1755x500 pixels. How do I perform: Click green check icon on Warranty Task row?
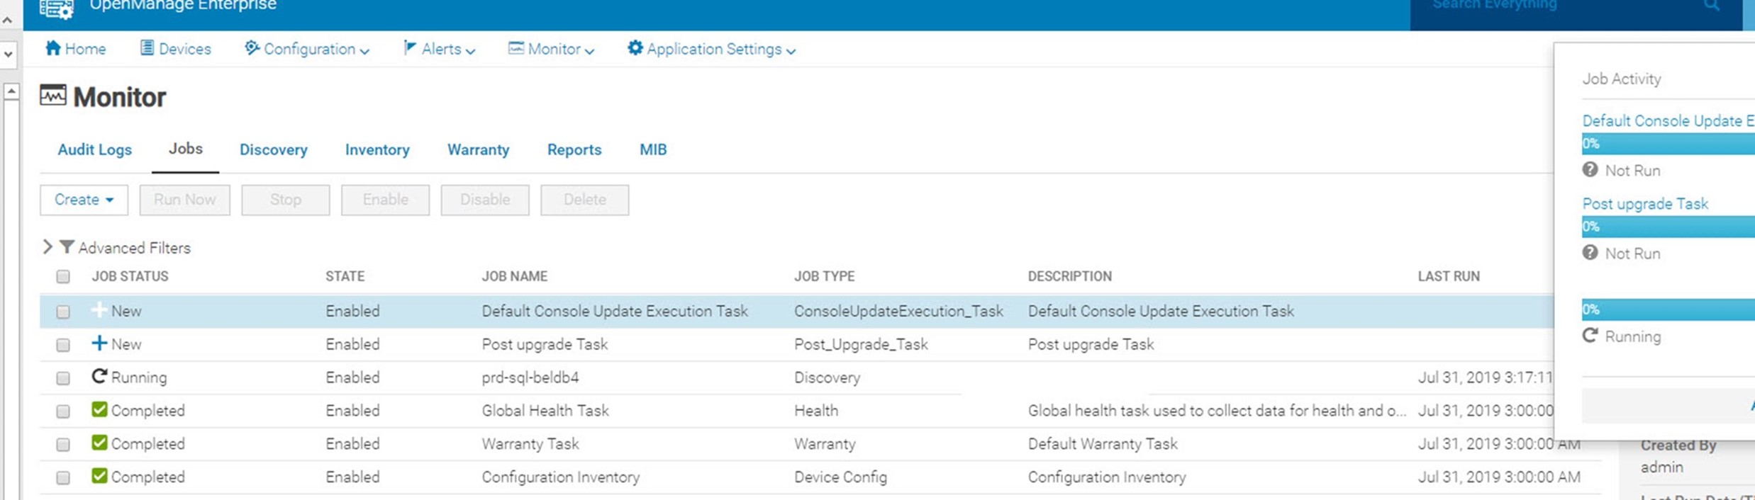point(99,443)
